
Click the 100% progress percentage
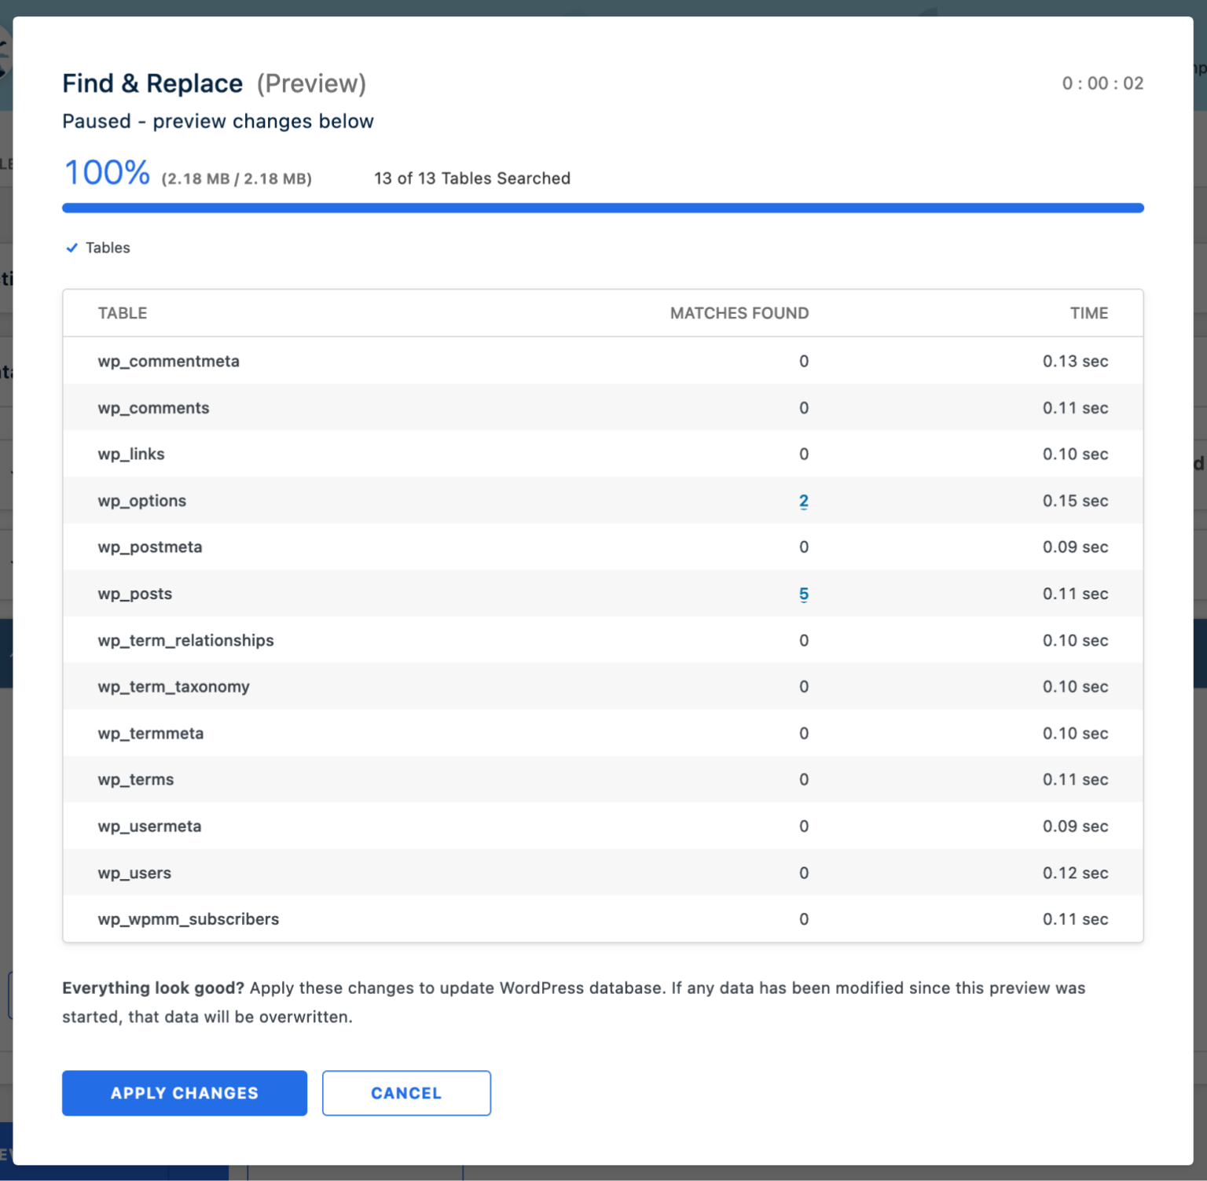point(107,173)
